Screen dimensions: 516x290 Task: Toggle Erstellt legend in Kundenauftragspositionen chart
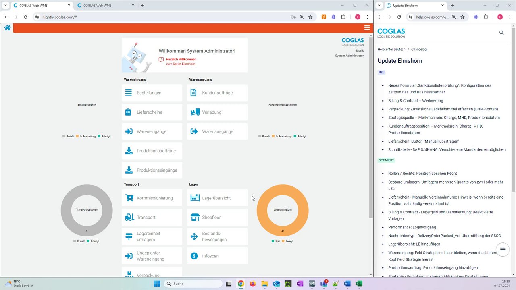click(x=264, y=137)
